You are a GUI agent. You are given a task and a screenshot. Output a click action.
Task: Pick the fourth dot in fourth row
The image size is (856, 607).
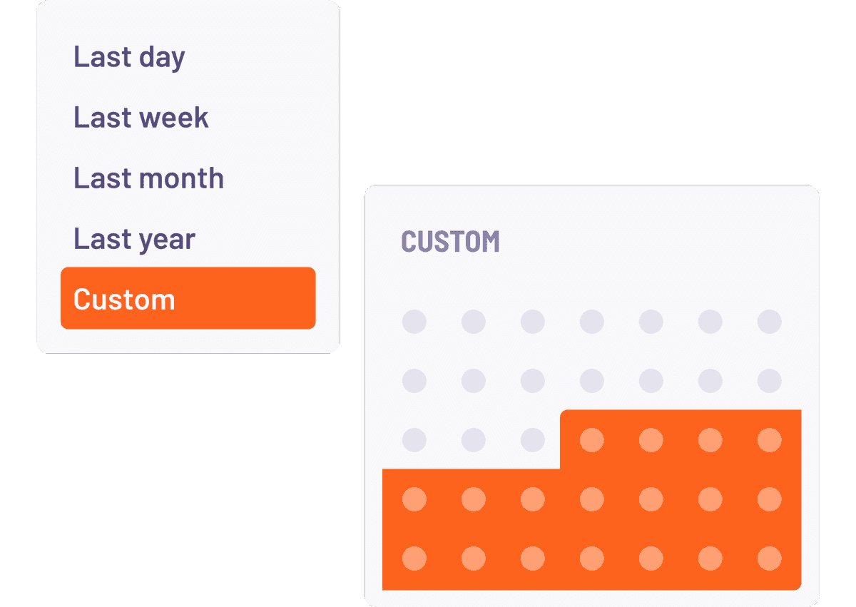point(591,499)
